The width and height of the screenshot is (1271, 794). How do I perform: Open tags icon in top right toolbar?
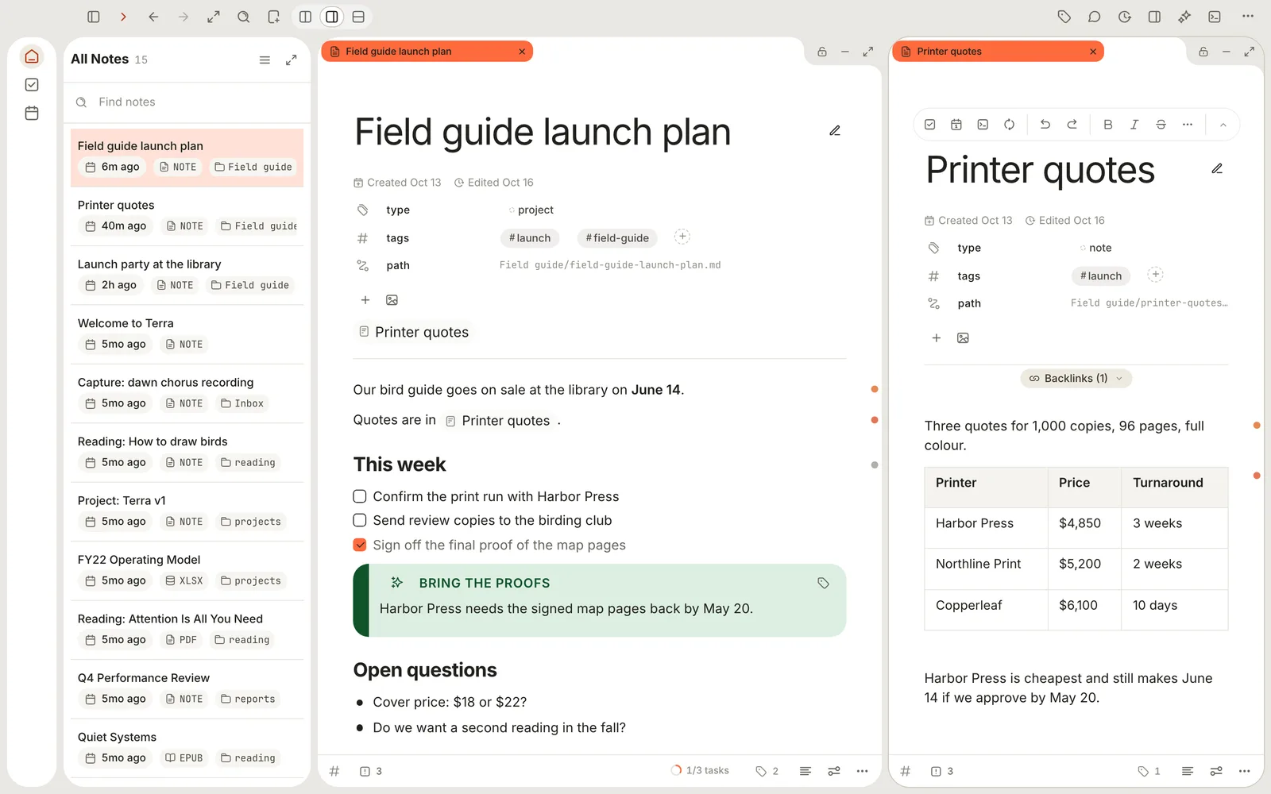tap(1064, 17)
